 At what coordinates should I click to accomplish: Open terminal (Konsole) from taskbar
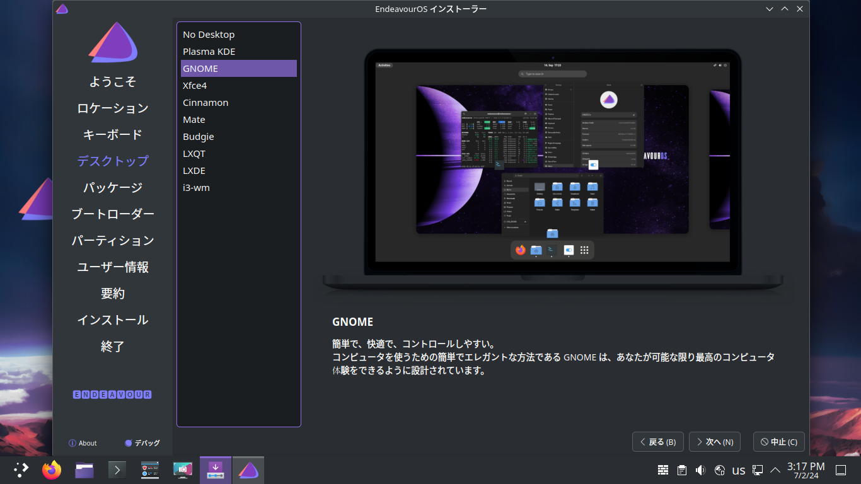(x=117, y=470)
